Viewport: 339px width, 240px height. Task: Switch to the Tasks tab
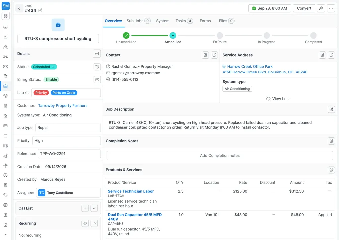pyautogui.click(x=184, y=21)
